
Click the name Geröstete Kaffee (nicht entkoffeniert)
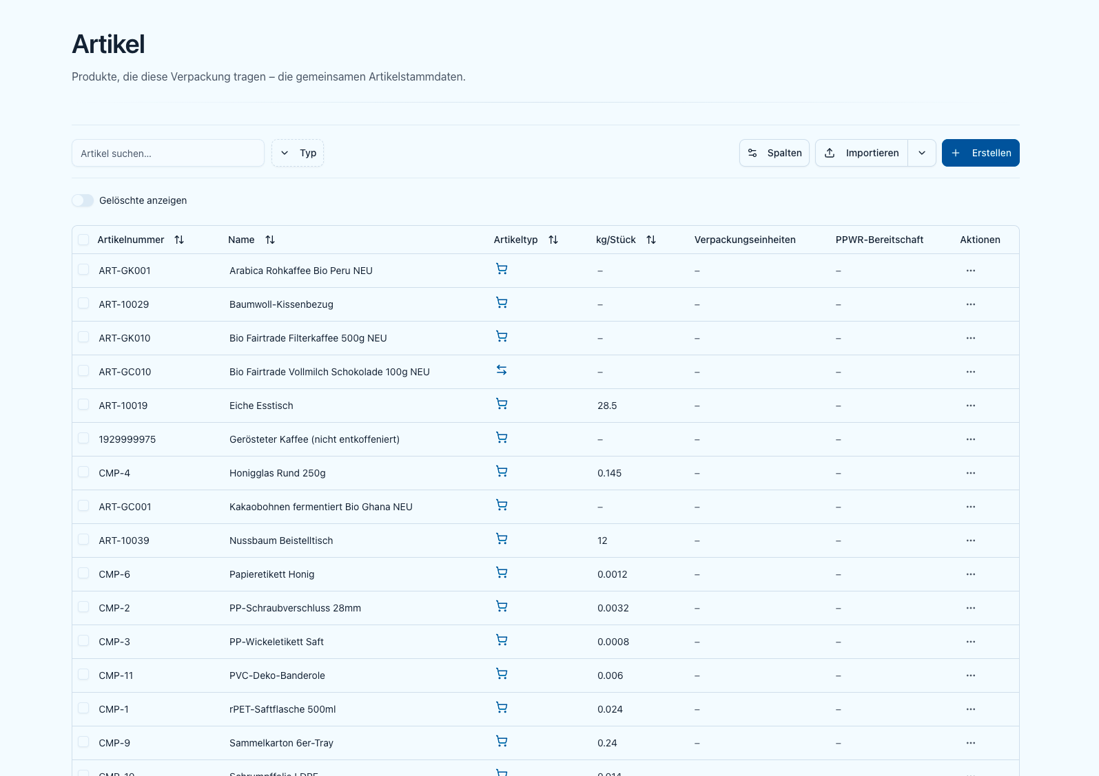[x=314, y=439]
